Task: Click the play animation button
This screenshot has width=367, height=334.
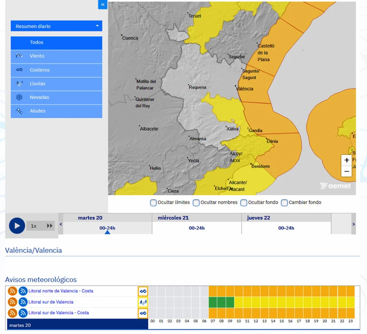Action: pyautogui.click(x=17, y=226)
